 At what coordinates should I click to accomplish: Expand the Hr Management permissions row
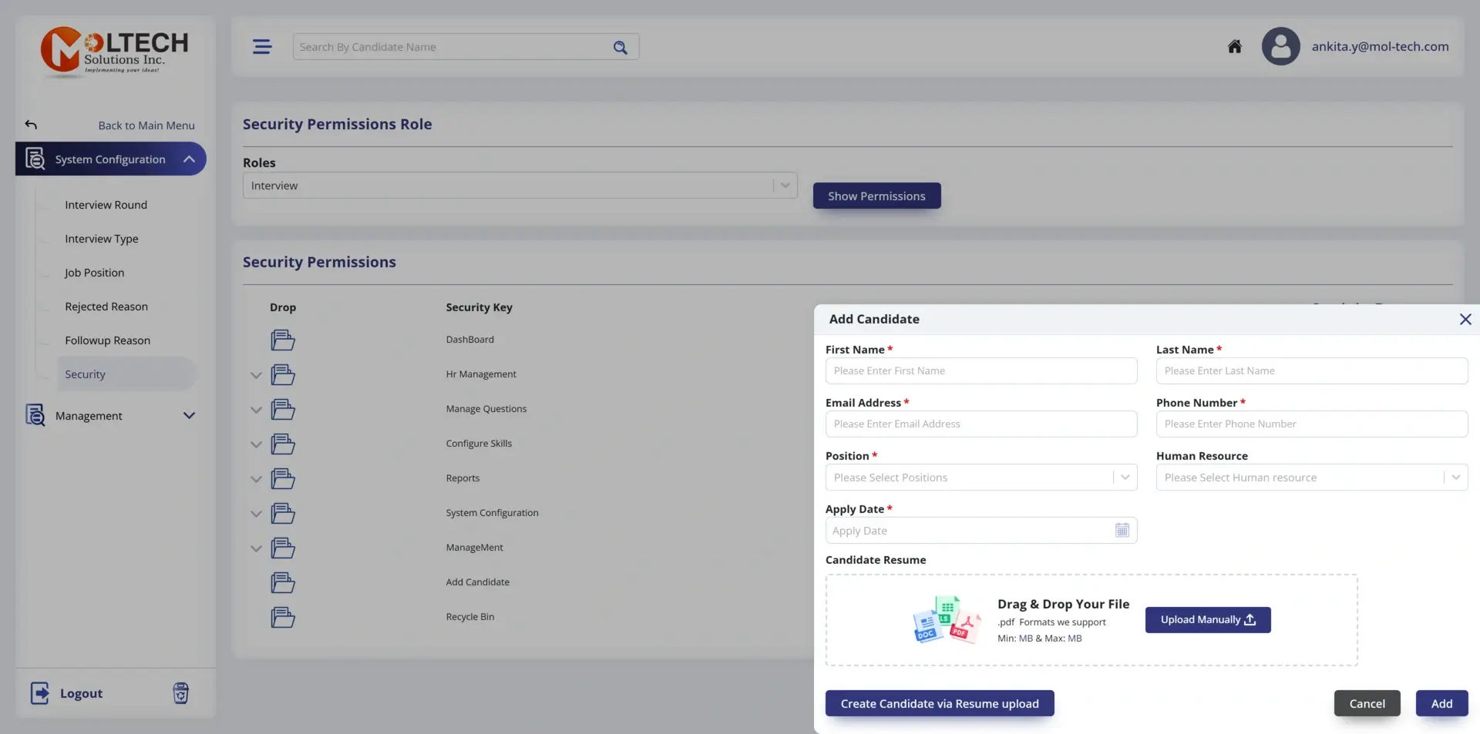tap(256, 375)
